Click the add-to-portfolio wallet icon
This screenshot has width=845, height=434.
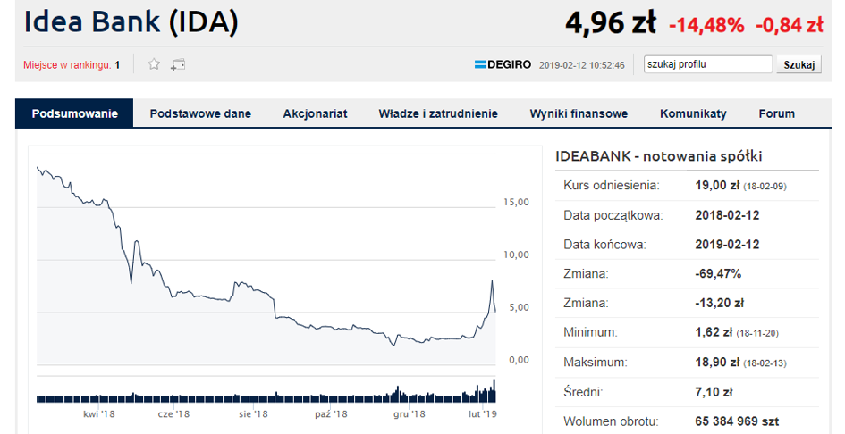point(178,64)
